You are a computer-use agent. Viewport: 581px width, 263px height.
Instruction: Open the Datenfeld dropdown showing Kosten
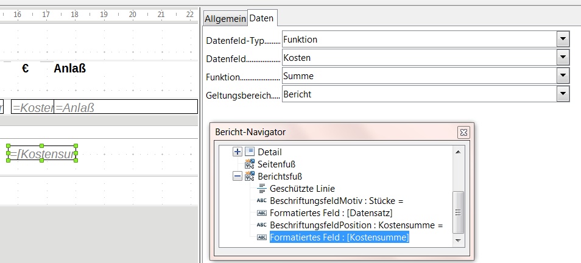[x=563, y=57]
